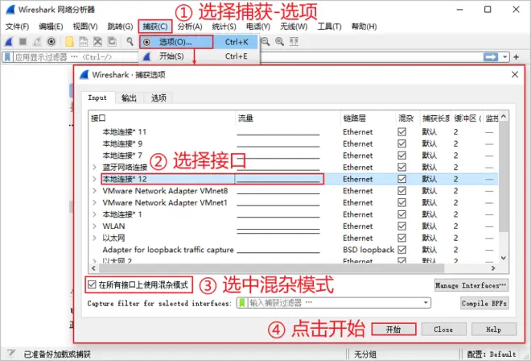Expand the 蓝牙网络连接 interface row
The image size is (531, 361).
tap(94, 168)
